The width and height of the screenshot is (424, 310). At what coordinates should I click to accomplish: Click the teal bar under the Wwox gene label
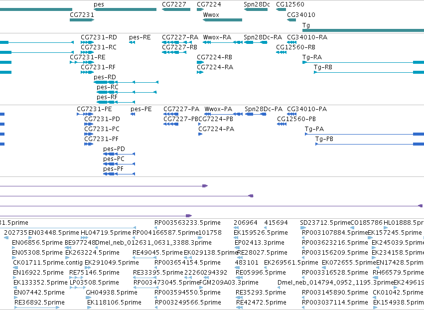coord(223,20)
